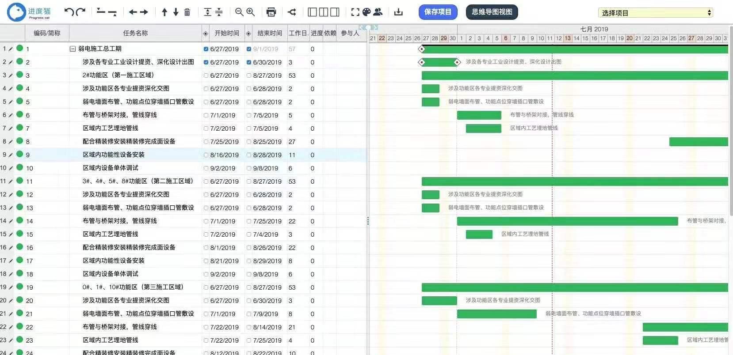Redo the last undone action
The height and width of the screenshot is (355, 733).
click(80, 12)
